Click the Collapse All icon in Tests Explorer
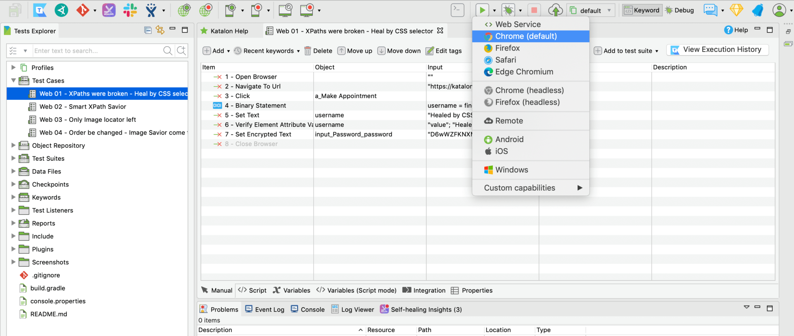Viewport: 794px width, 336px height. tap(148, 30)
